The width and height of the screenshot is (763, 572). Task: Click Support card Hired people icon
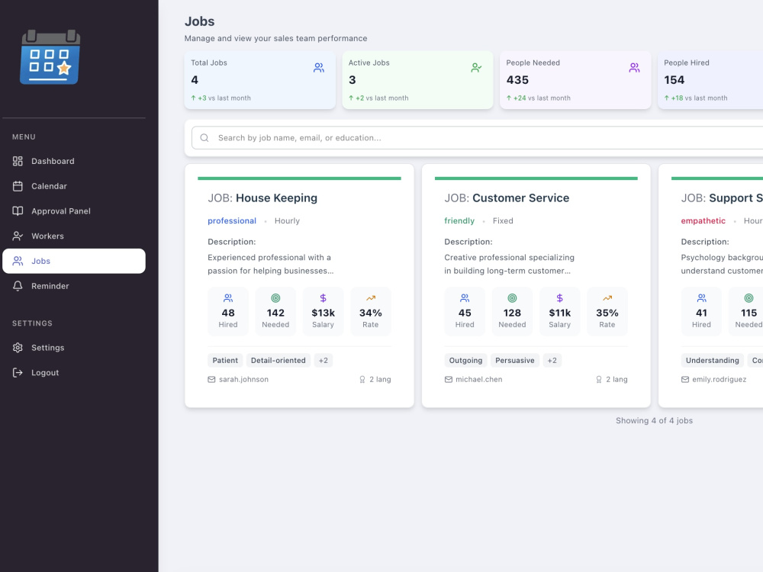[x=702, y=298]
